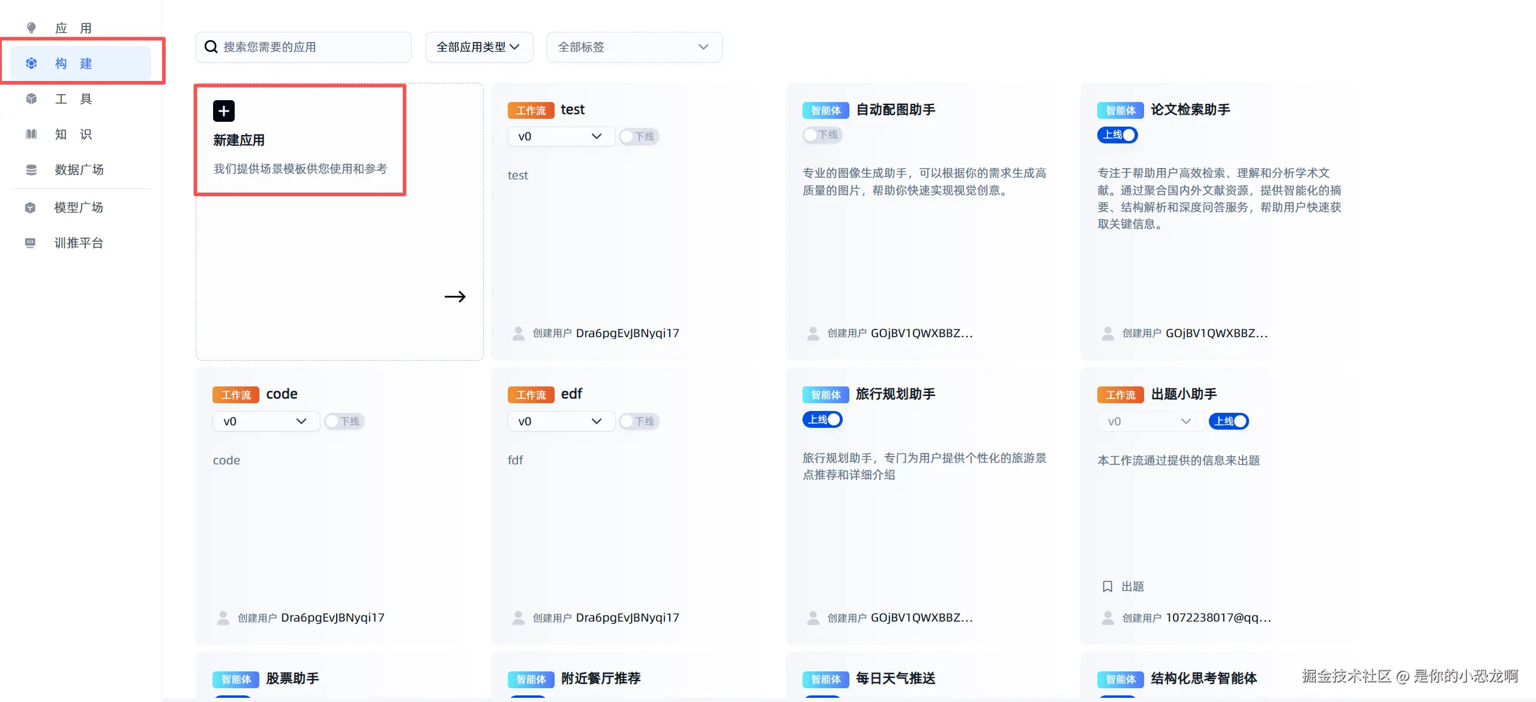Click the search magnifier icon
The image size is (1536, 702).
click(x=211, y=47)
